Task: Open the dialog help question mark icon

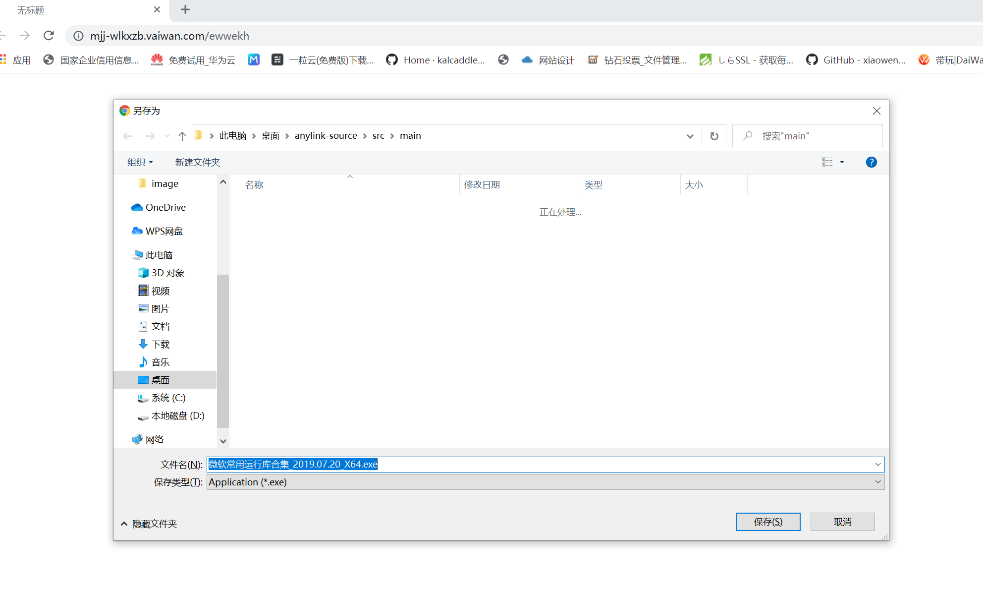Action: [871, 162]
